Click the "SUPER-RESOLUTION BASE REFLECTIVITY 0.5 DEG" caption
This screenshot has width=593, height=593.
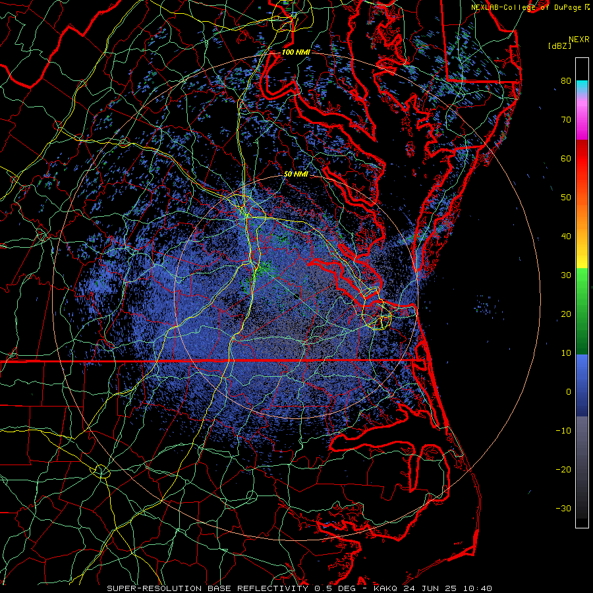coord(231,588)
